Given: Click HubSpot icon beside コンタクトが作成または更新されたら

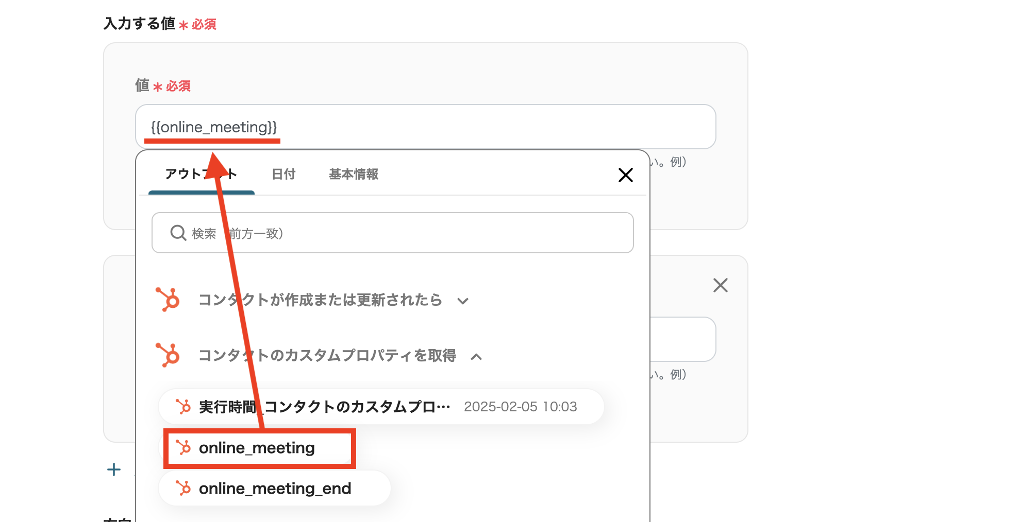Looking at the screenshot, I should [x=168, y=300].
